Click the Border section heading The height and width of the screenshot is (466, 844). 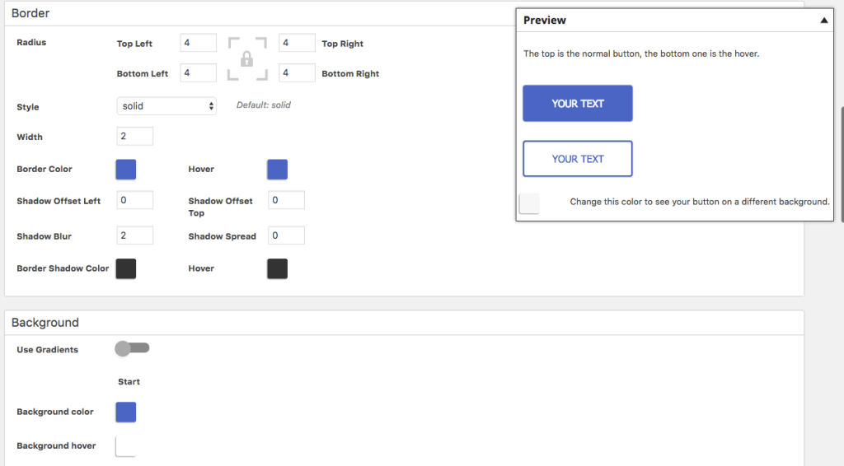(x=30, y=13)
